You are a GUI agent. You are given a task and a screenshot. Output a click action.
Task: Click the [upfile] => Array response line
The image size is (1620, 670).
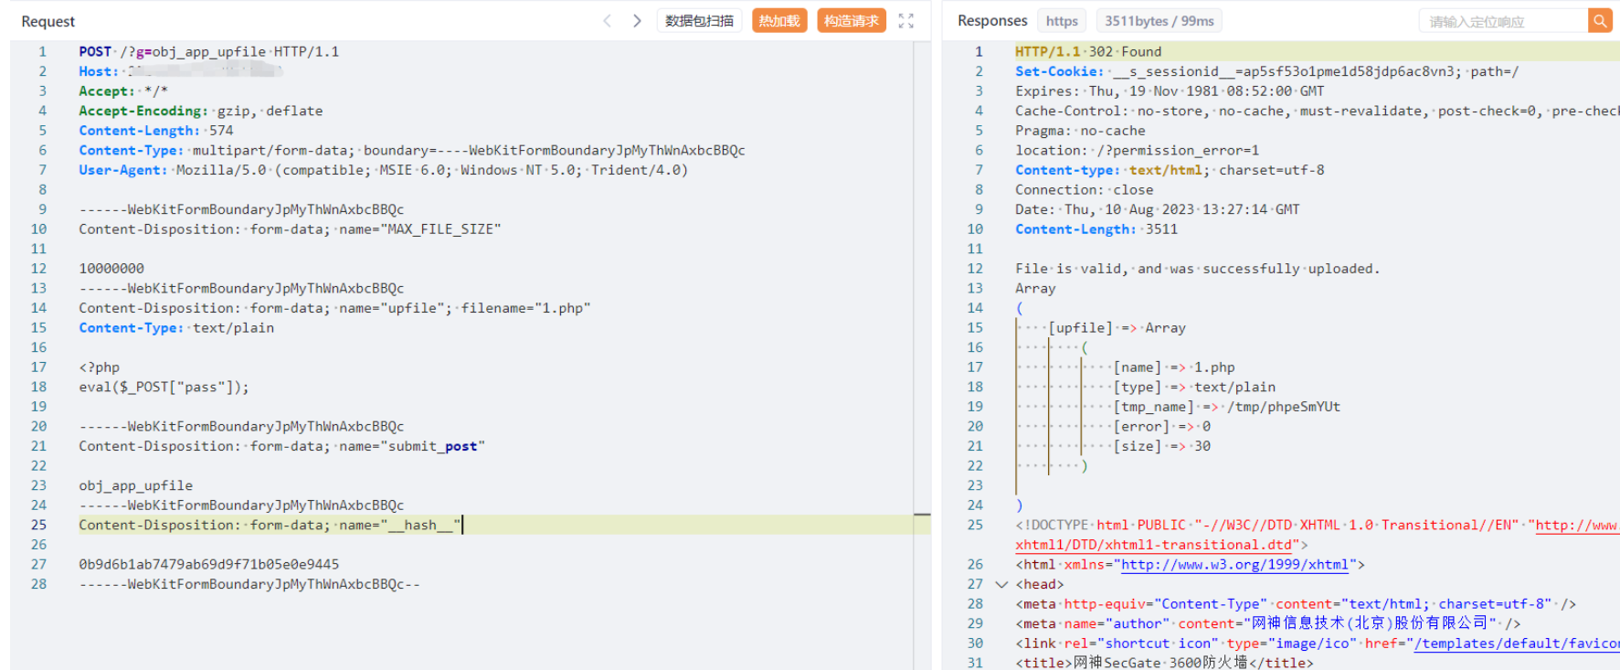[1117, 328]
